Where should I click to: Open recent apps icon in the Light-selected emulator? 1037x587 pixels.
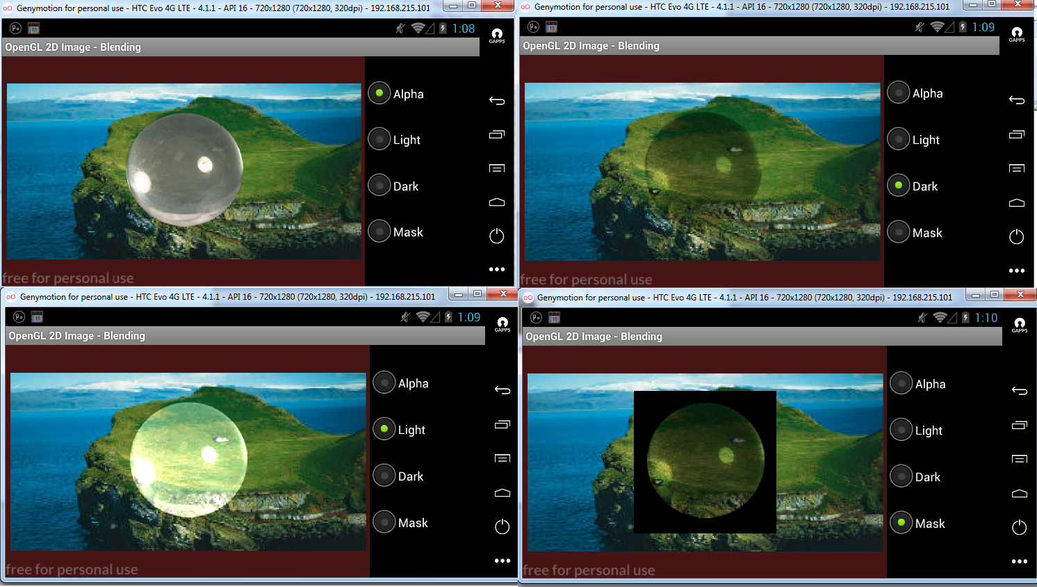point(502,424)
